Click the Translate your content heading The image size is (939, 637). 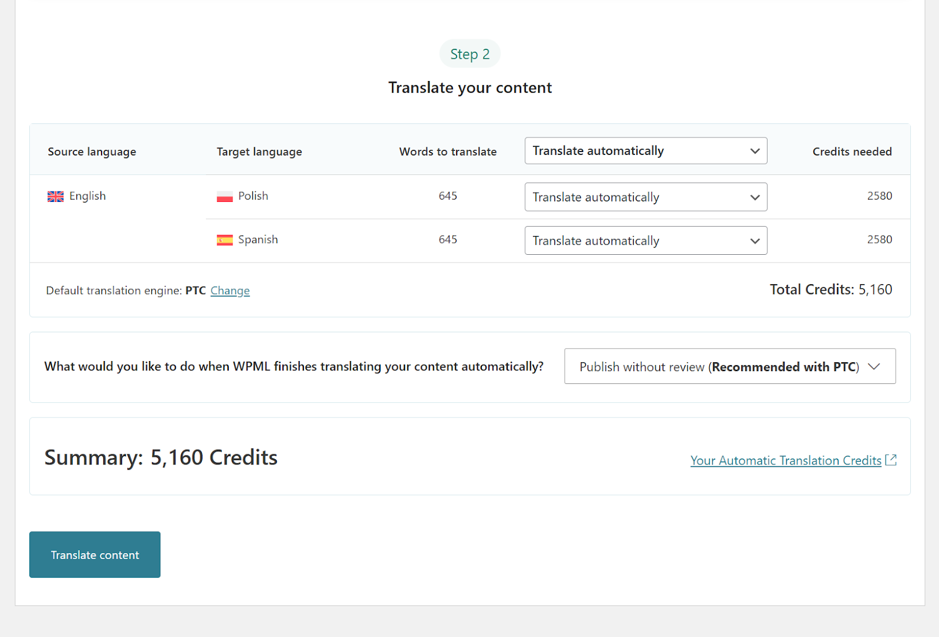click(x=469, y=87)
